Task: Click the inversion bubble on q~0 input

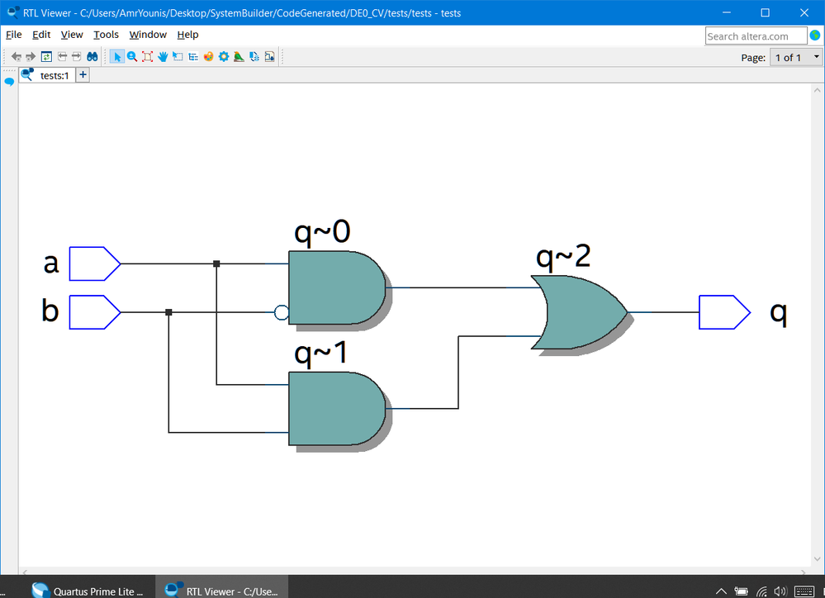Action: pos(282,313)
